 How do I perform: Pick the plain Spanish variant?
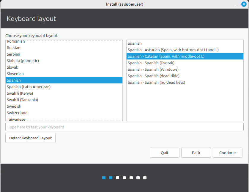pyautogui.click(x=135, y=43)
